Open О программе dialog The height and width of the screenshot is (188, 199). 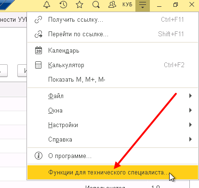pyautogui.click(x=113, y=156)
